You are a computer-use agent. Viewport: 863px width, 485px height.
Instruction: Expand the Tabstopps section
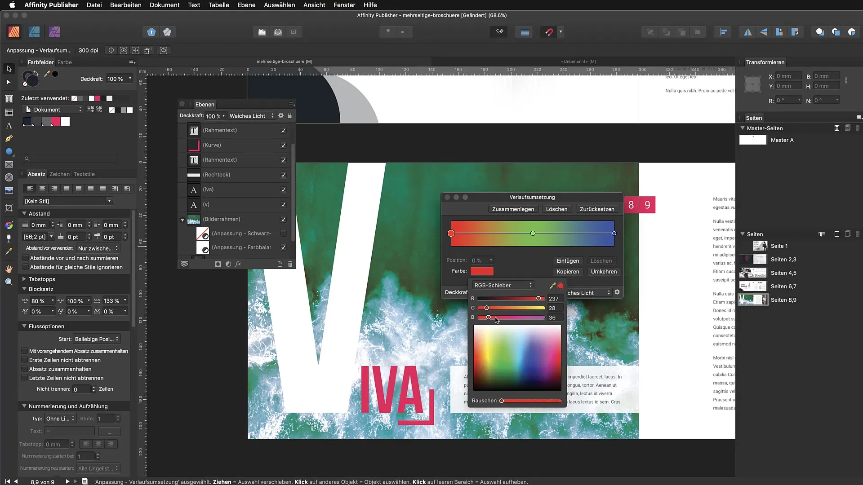(x=24, y=279)
